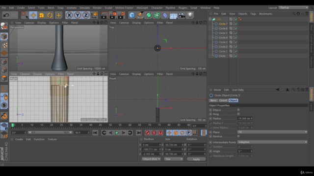Click the Position Y field
Image resolution: width=314 pixels, height=176 pixels.
pyautogui.click(x=152, y=149)
